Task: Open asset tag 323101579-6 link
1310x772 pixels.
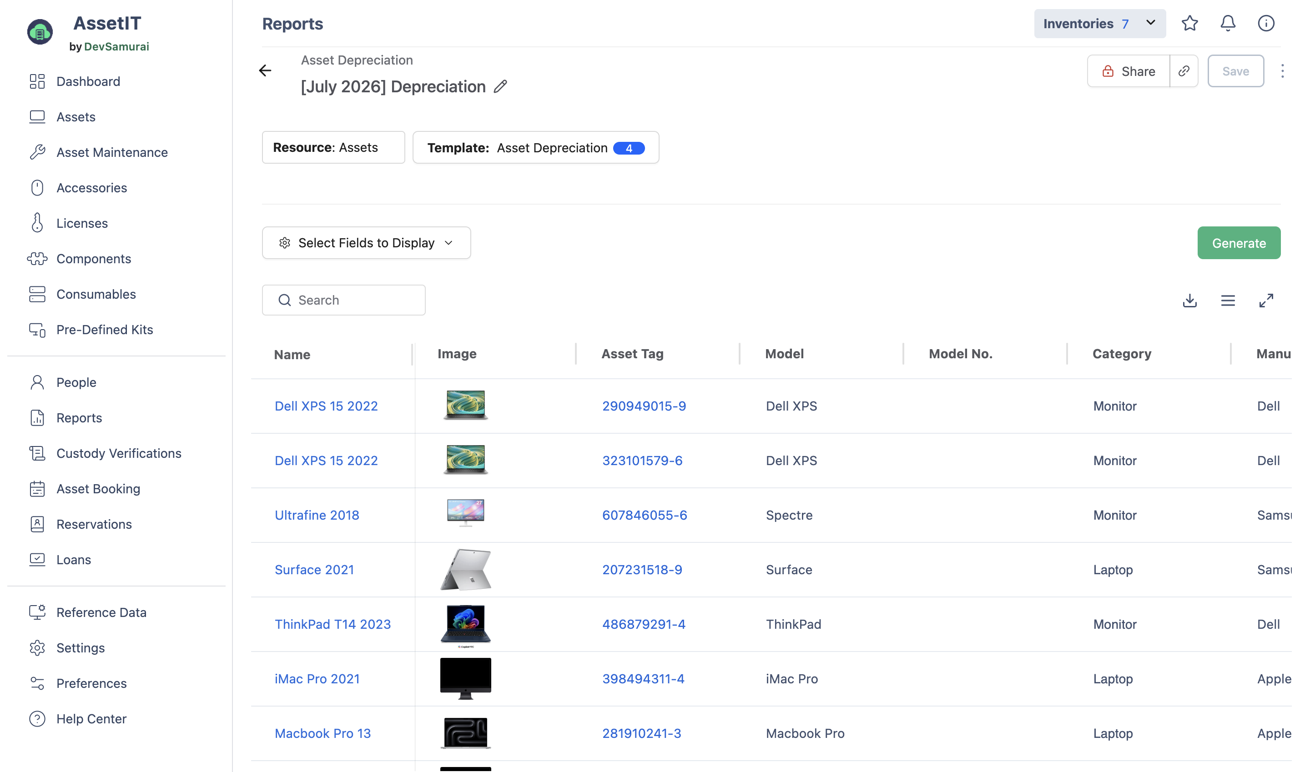Action: [642, 461]
